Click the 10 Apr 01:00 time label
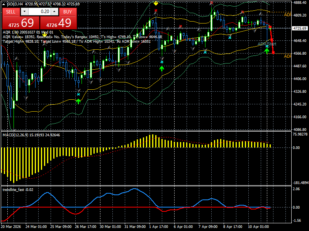 (x=258, y=226)
